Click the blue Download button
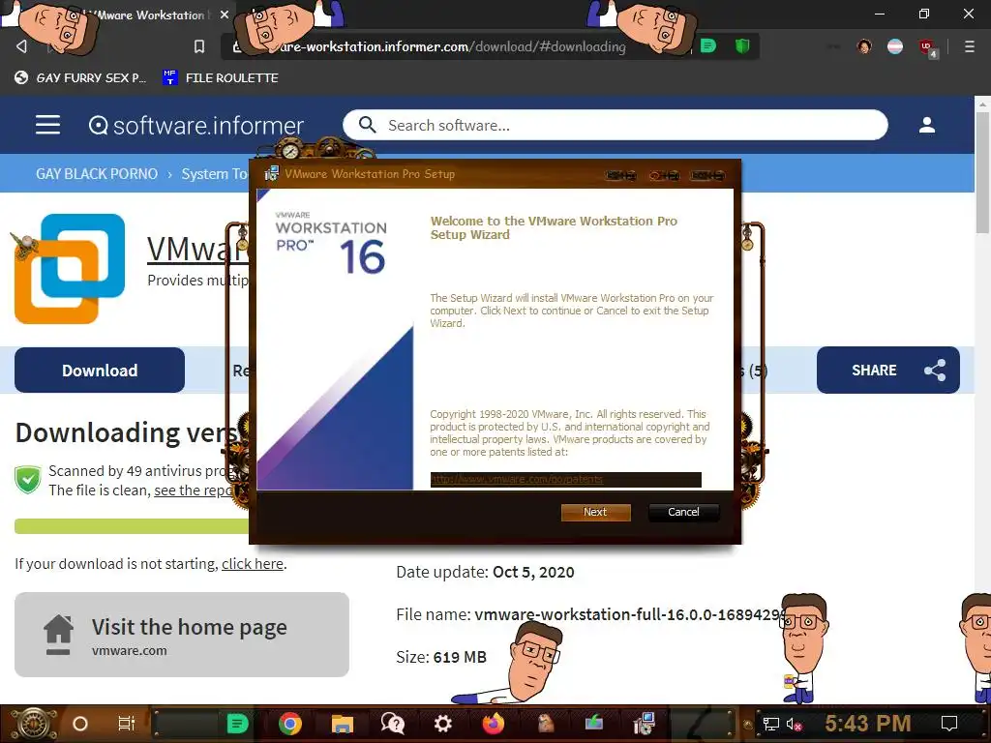Viewport: 991px width, 743px height. pyautogui.click(x=100, y=371)
